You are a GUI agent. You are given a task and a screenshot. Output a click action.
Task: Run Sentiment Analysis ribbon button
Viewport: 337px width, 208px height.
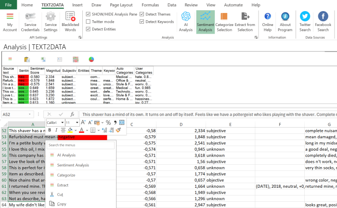click(205, 22)
